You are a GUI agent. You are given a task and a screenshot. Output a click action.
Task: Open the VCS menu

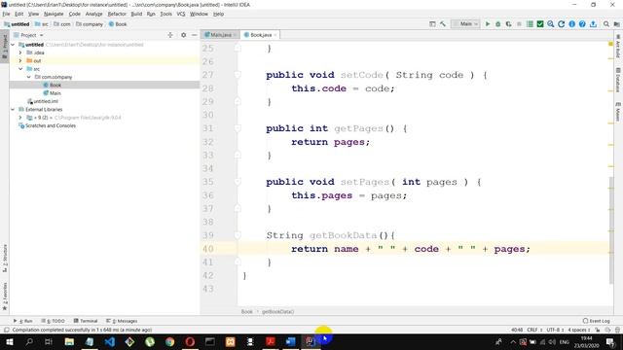tap(181, 14)
